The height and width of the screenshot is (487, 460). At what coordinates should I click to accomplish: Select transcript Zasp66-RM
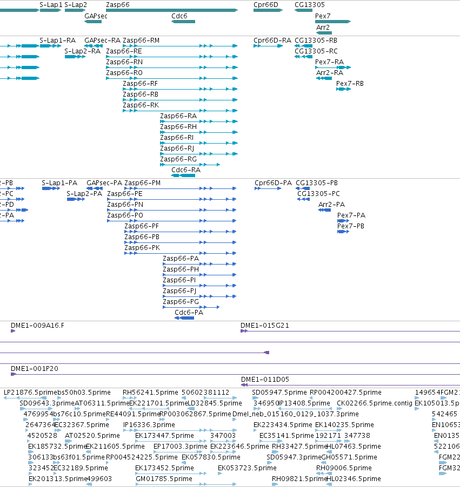(141, 40)
